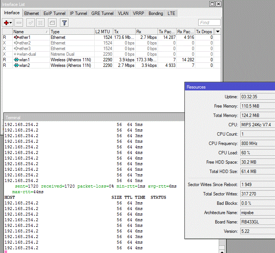Open the Interface tab
275x253 pixels.
tap(12, 13)
